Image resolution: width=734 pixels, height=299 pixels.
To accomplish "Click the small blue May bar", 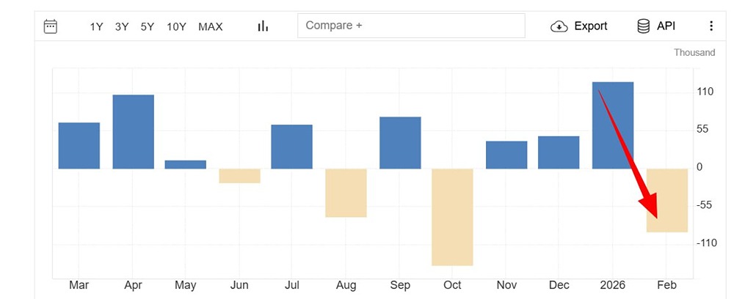I will pyautogui.click(x=185, y=164).
